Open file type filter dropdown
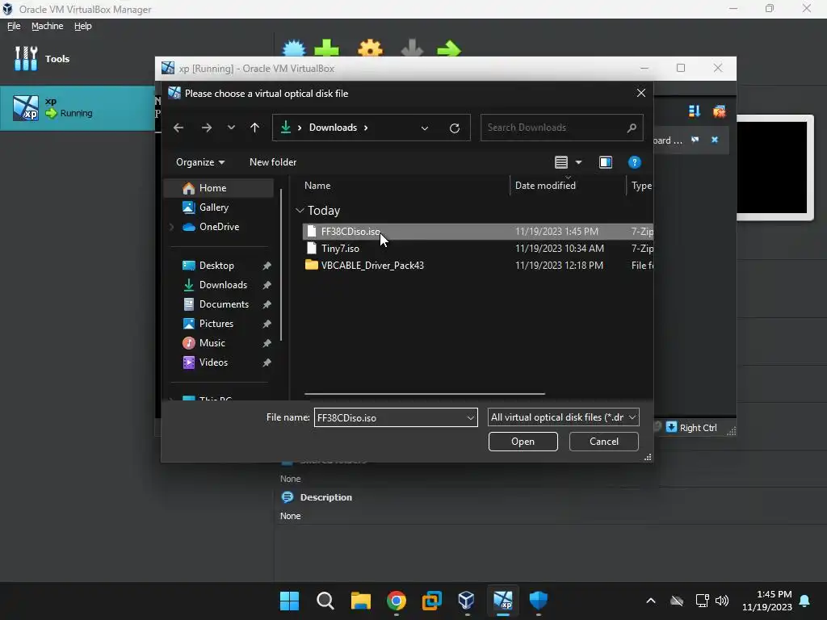Screen dimensions: 827x620 pos(563,417)
